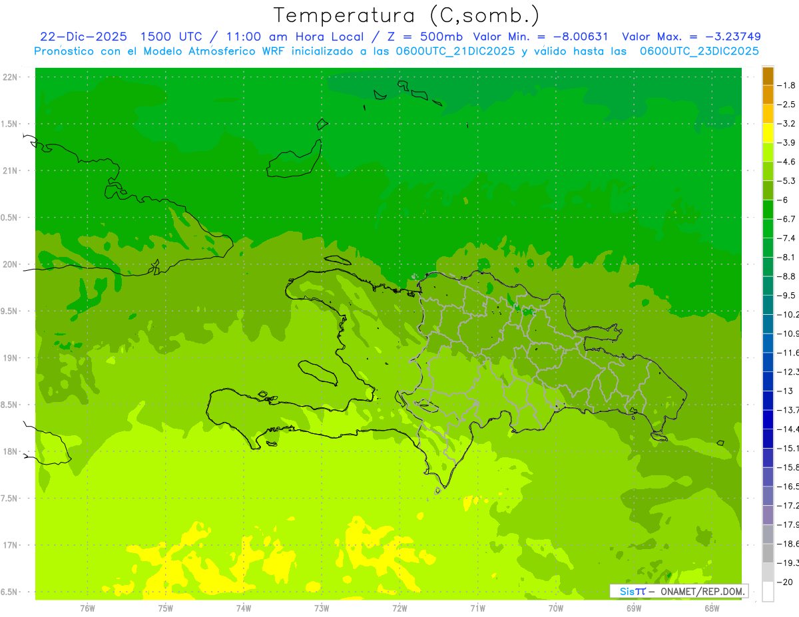Click the '73W' longitude label
The height and width of the screenshot is (617, 799).
tap(322, 608)
